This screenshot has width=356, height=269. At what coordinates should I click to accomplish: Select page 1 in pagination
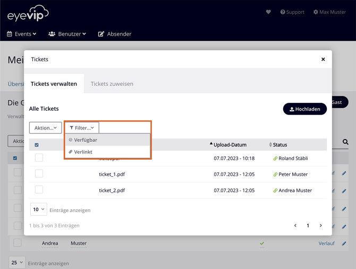coord(308,225)
